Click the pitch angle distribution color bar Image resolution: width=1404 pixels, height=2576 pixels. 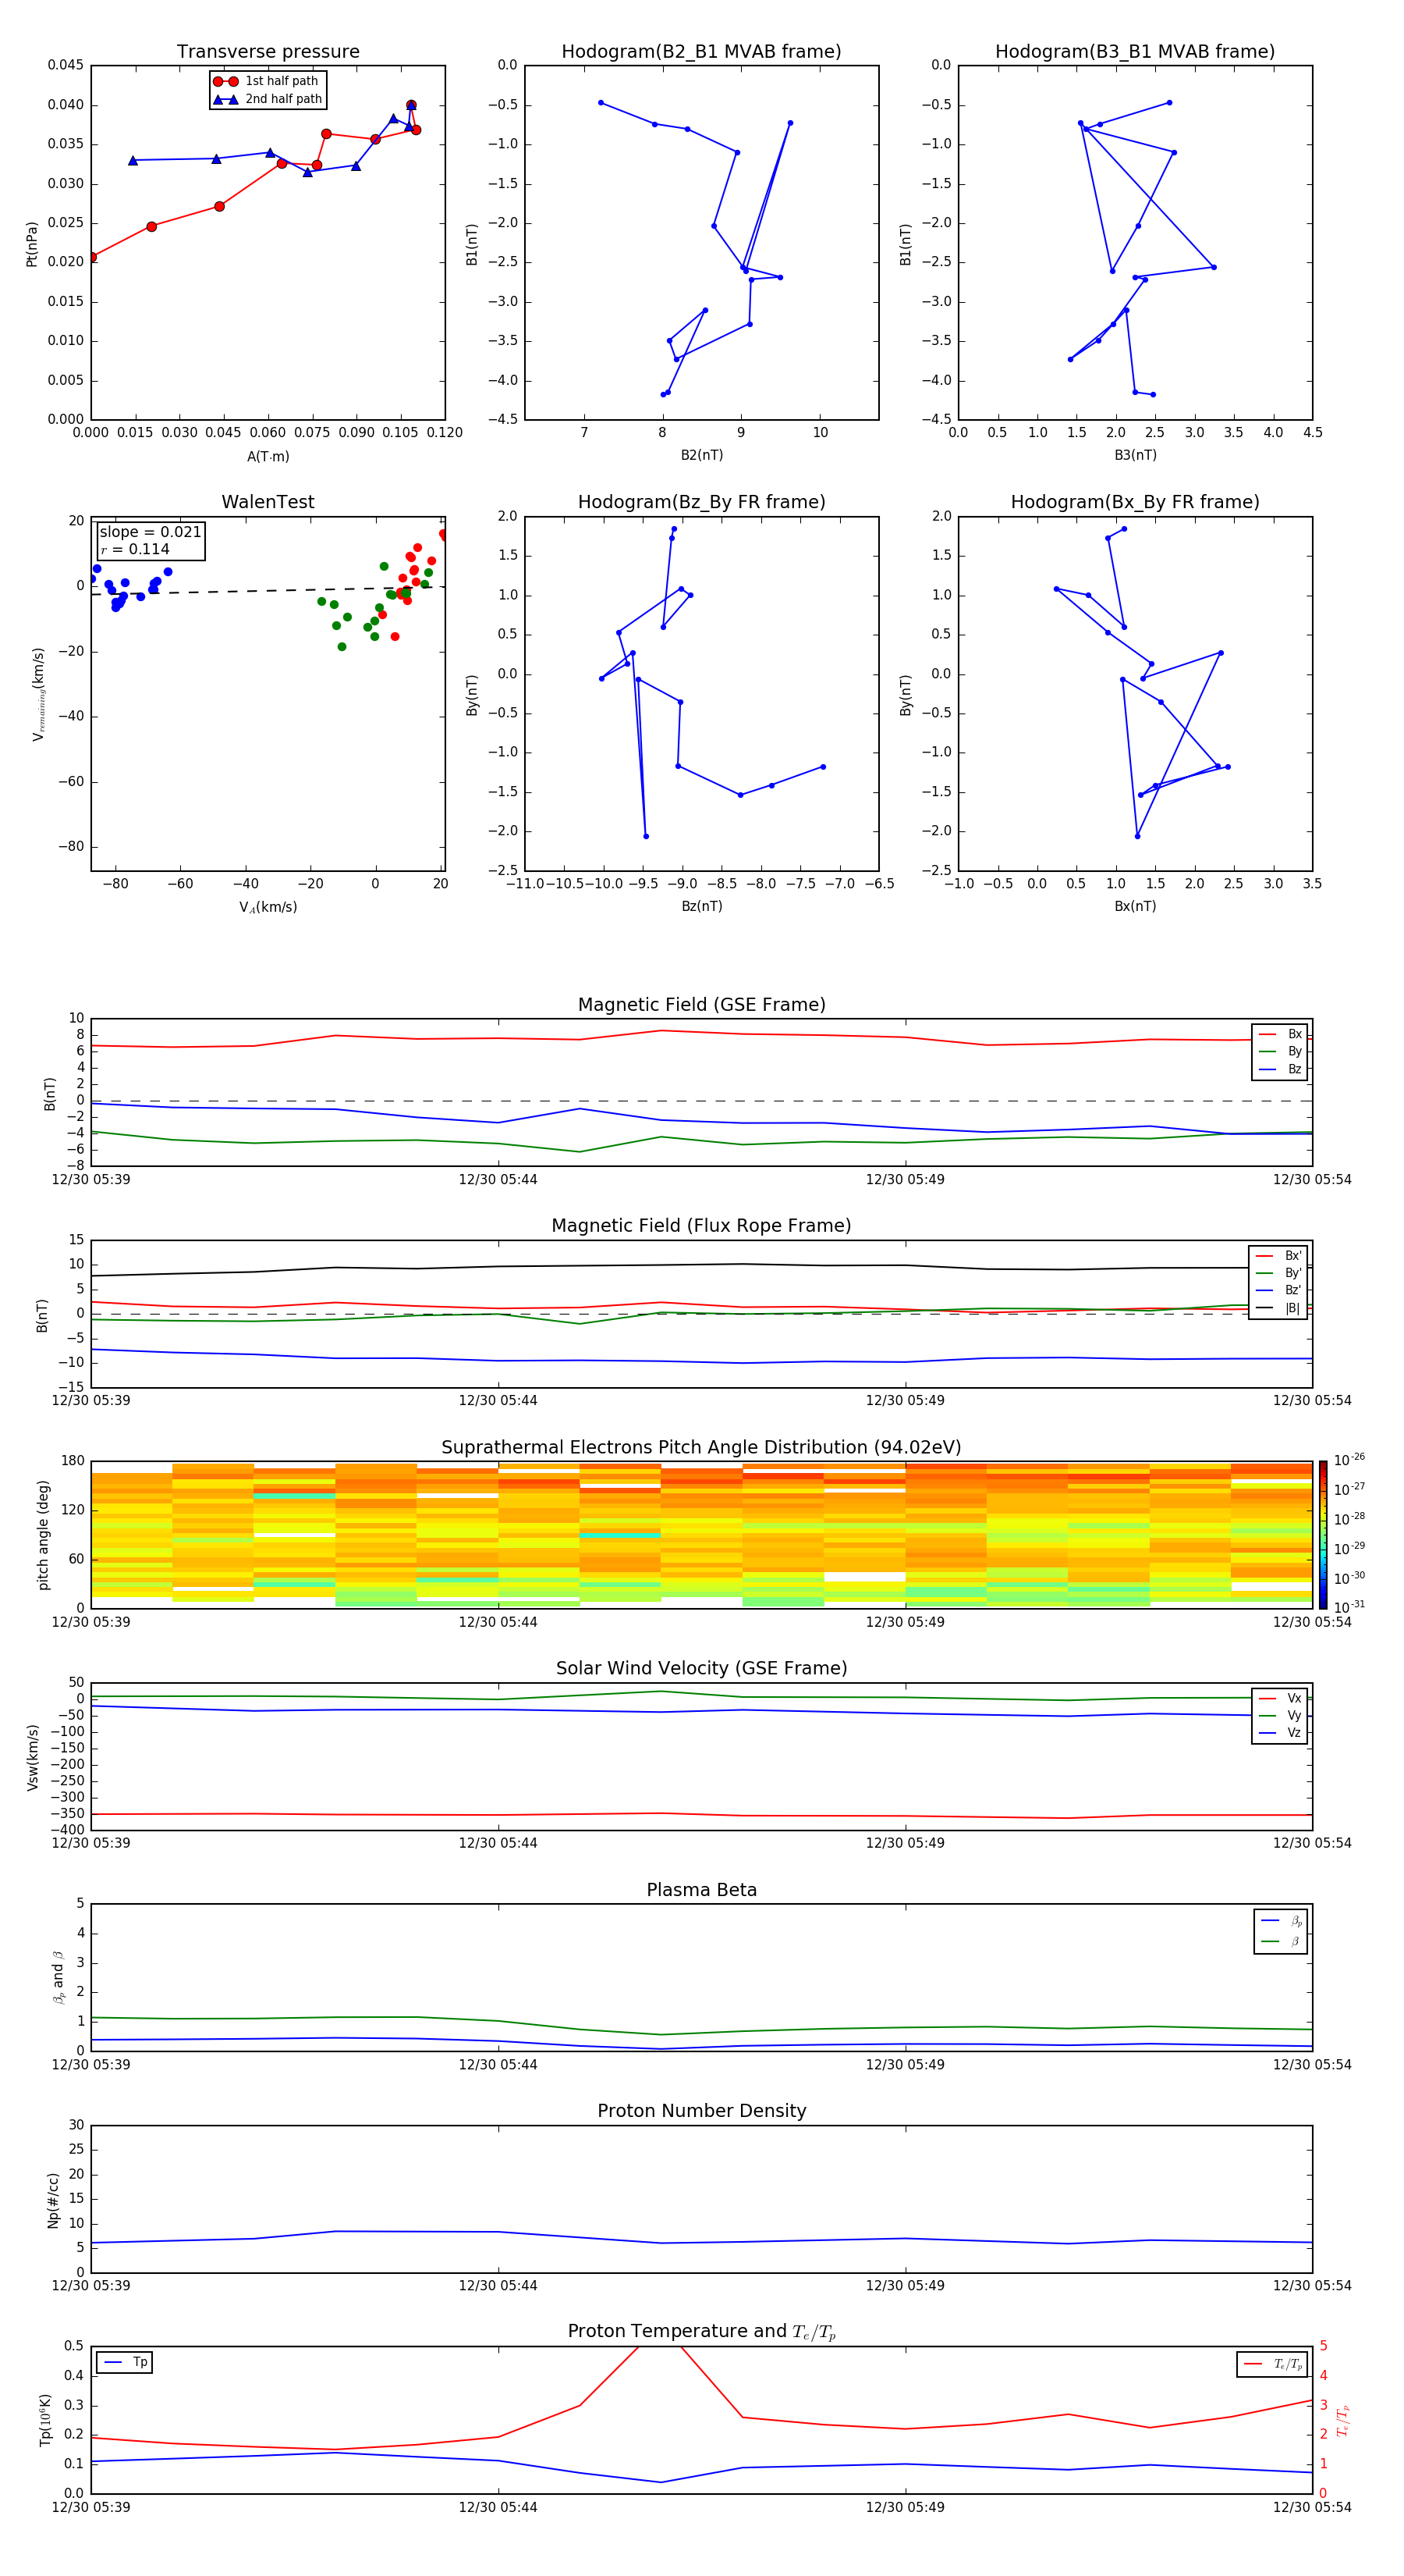point(1322,1535)
